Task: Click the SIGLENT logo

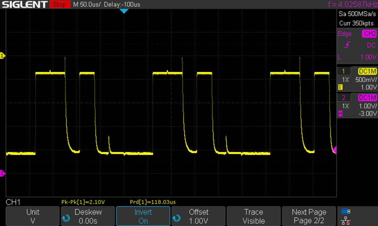Action: (25, 4)
